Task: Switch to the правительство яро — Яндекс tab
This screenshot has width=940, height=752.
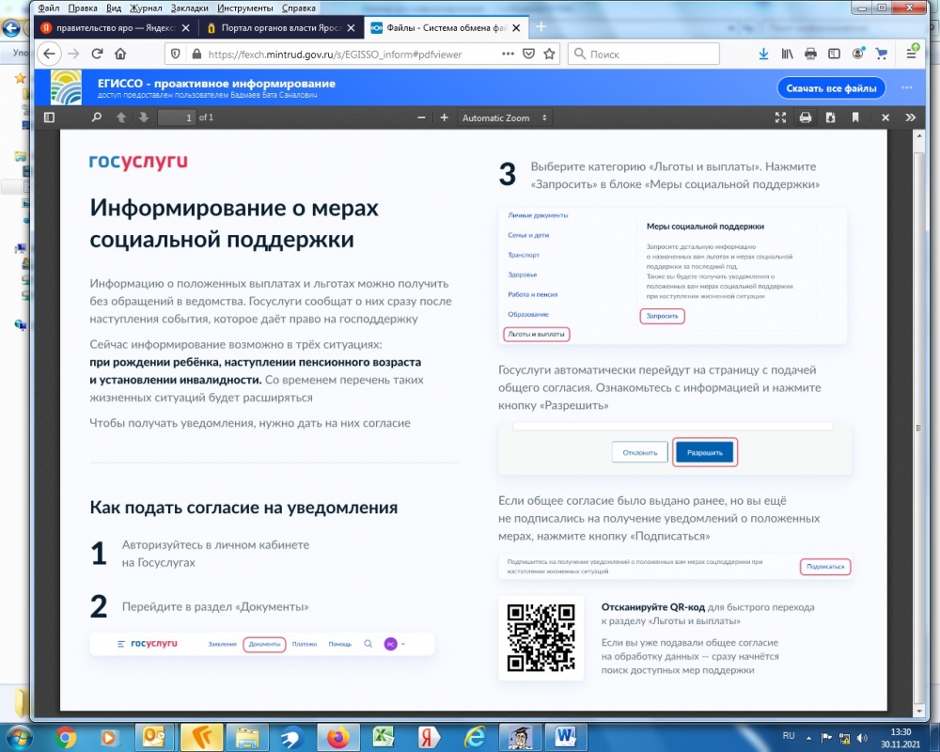Action: click(116, 27)
